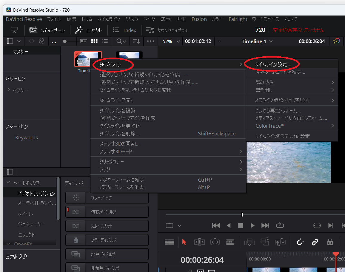Viewport: 345px width, 272px height.
Task: Select the dynamic trim mode tool
Action: pyautogui.click(x=215, y=242)
